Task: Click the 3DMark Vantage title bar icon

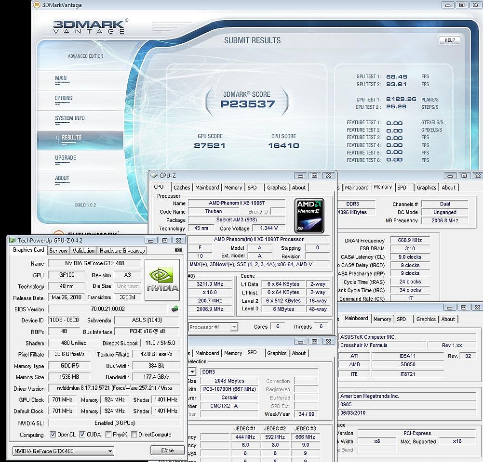Action: coord(37,5)
